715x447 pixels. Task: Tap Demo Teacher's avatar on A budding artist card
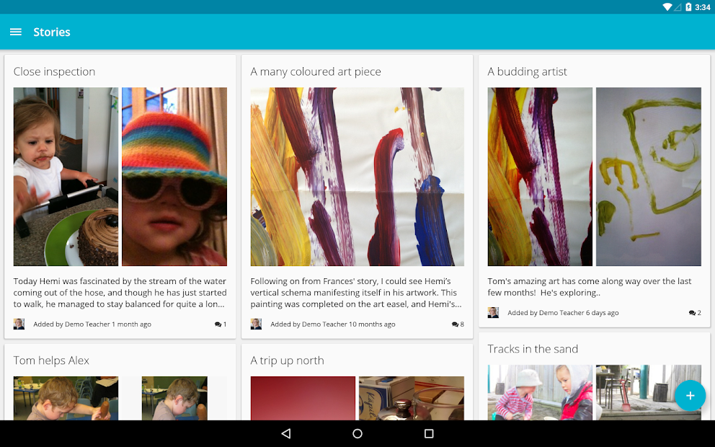[493, 312]
